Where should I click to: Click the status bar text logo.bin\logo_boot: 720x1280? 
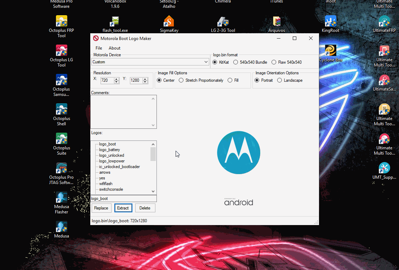119,221
